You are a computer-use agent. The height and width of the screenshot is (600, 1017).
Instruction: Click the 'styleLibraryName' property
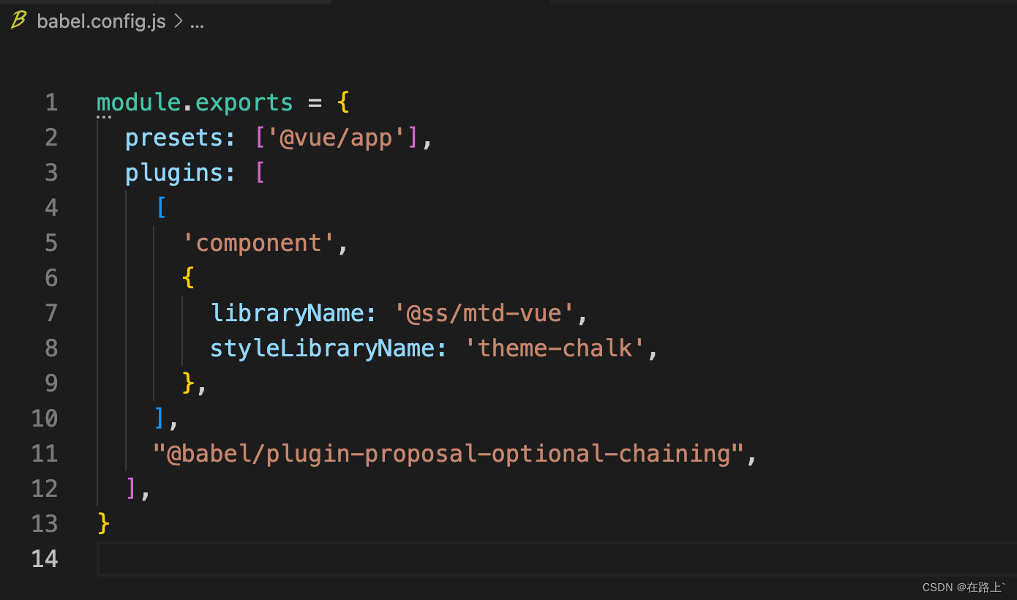point(323,348)
